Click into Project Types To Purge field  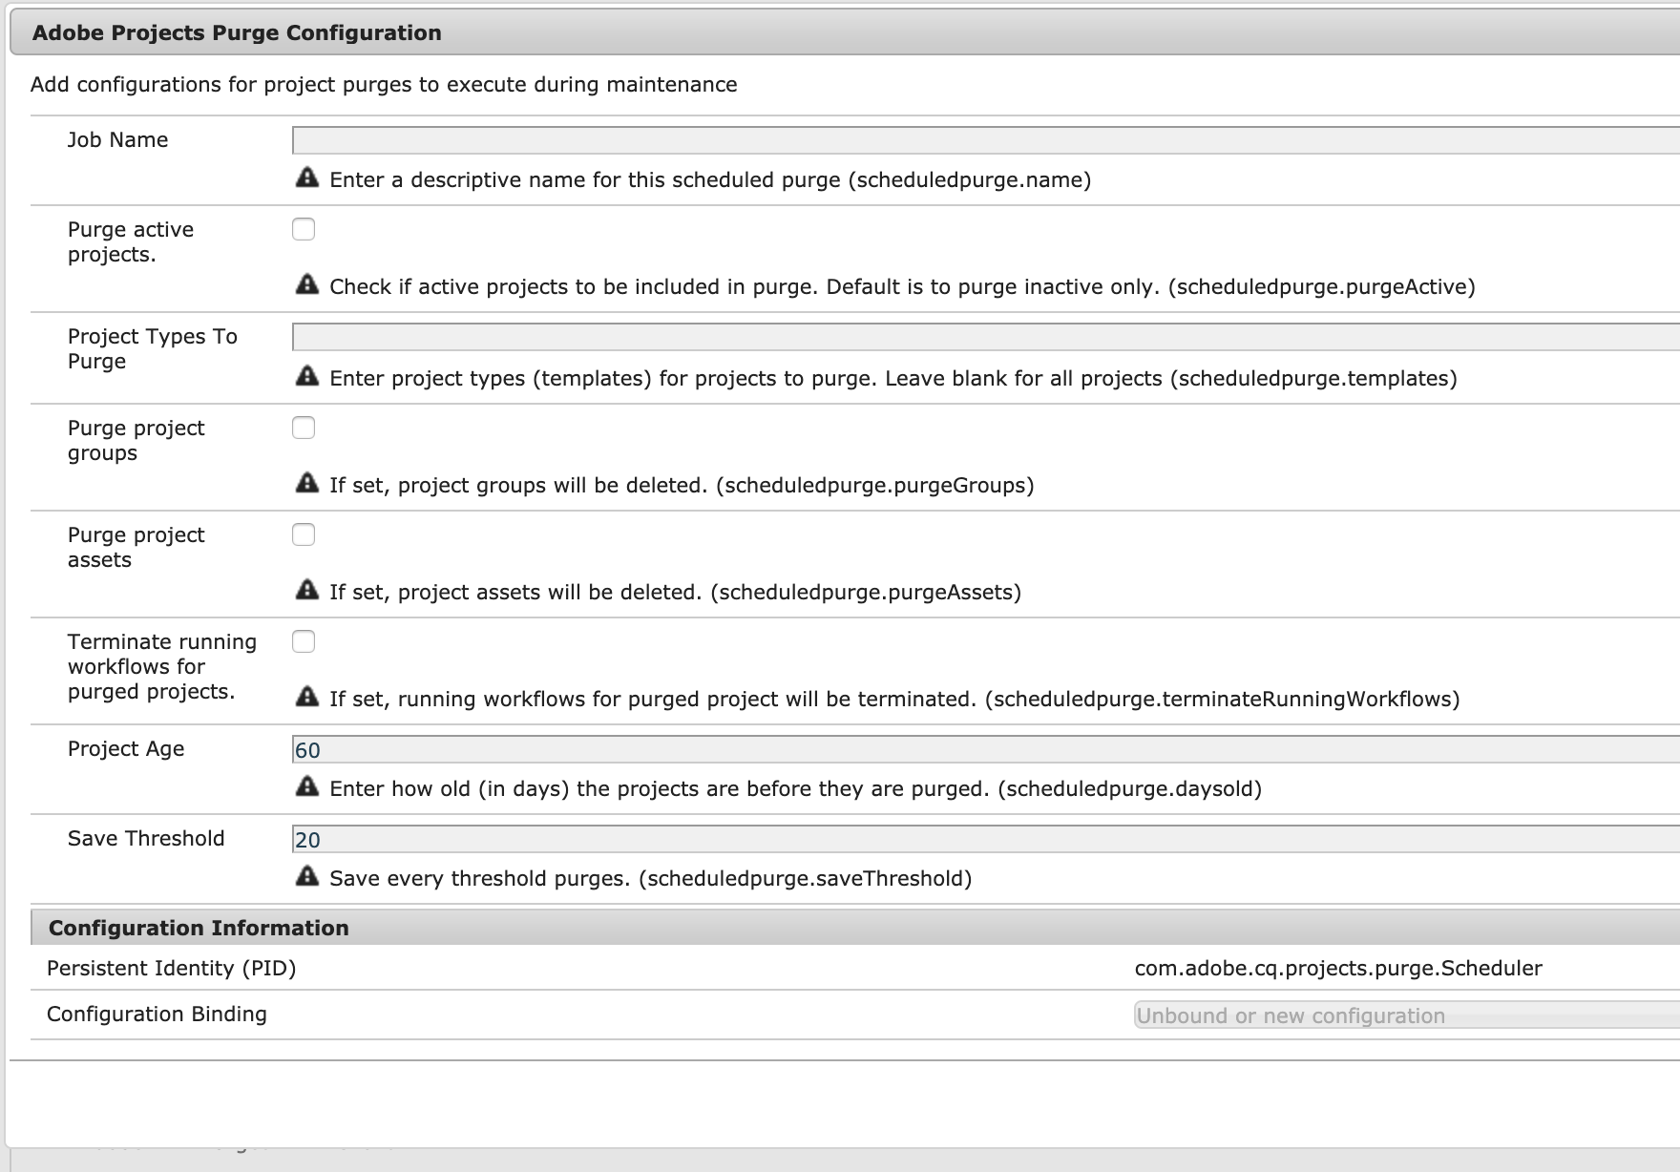pos(983,337)
